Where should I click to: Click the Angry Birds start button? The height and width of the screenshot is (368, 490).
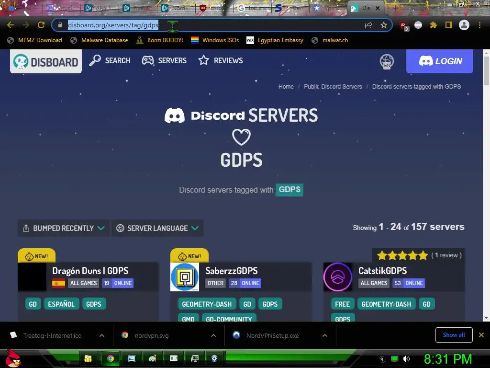(x=12, y=358)
